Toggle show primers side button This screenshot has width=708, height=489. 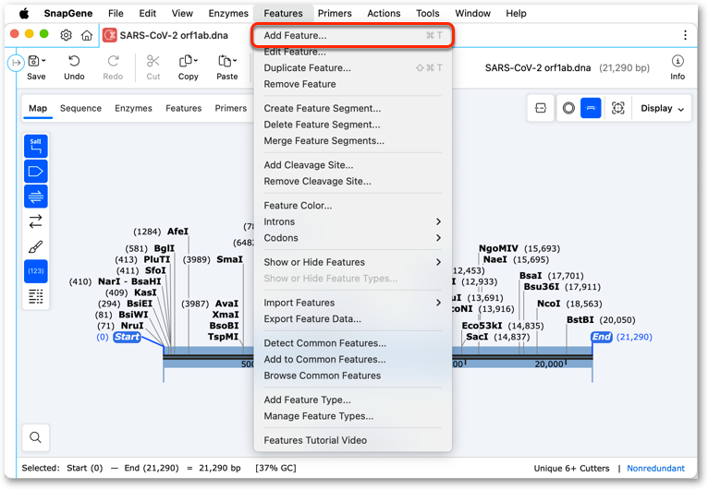[x=36, y=197]
